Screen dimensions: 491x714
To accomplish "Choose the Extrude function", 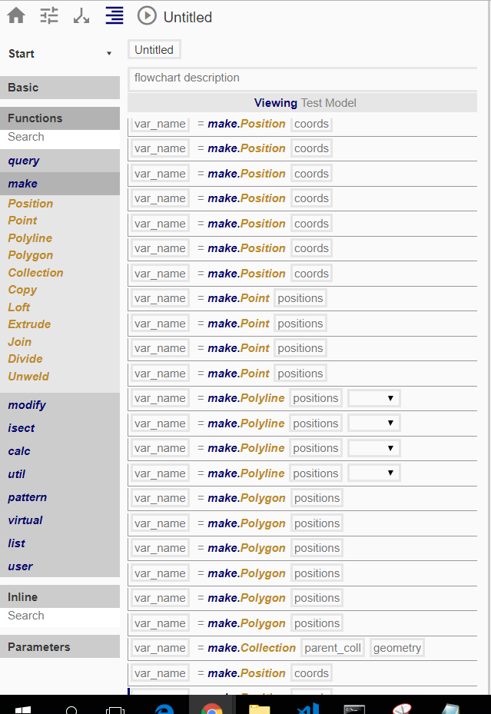I will pos(29,324).
